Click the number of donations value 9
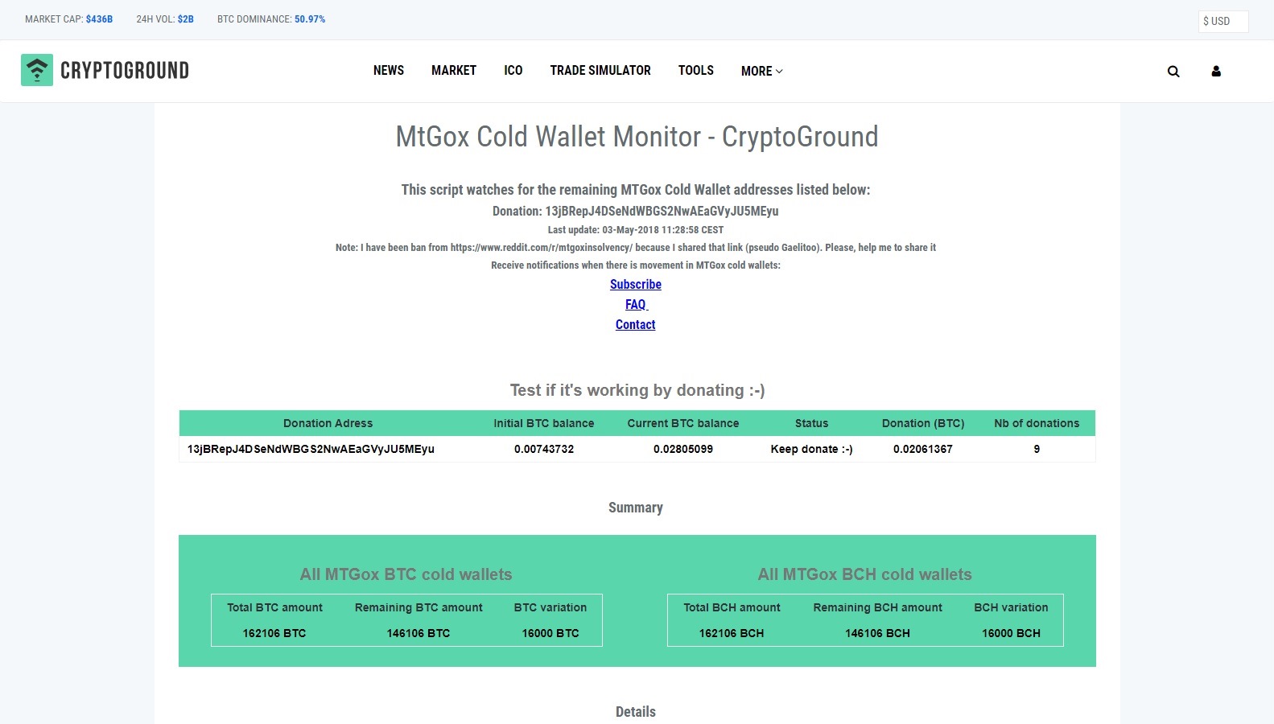1274x724 pixels. [1037, 449]
